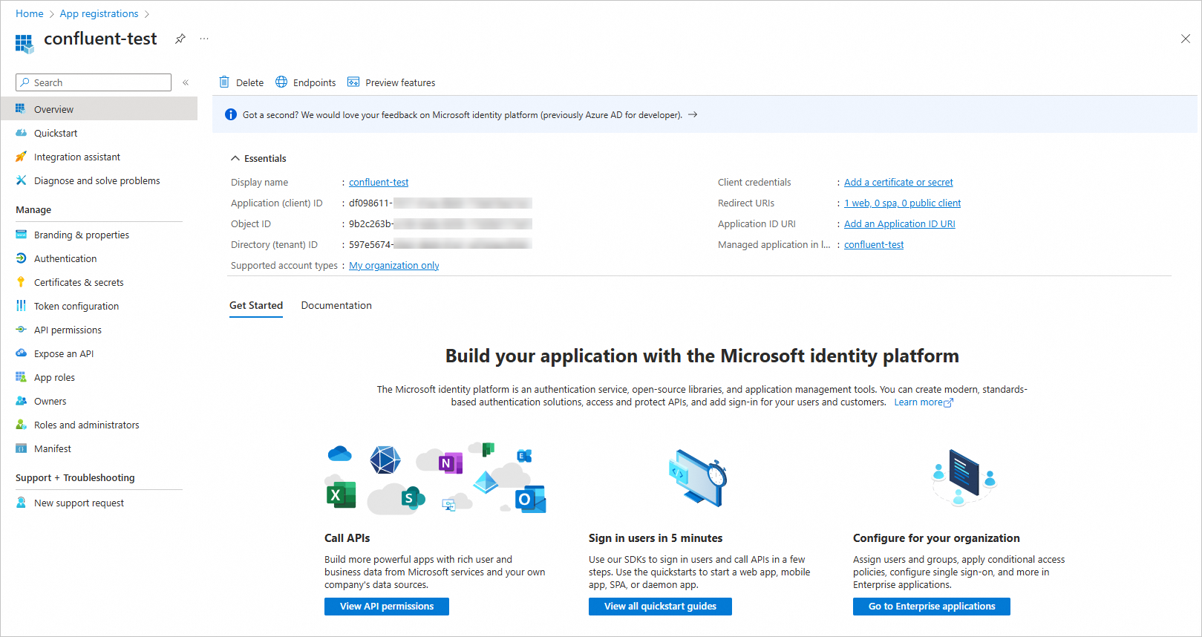Go to Home breadcrumb
Image resolution: width=1202 pixels, height=637 pixels.
(30, 13)
